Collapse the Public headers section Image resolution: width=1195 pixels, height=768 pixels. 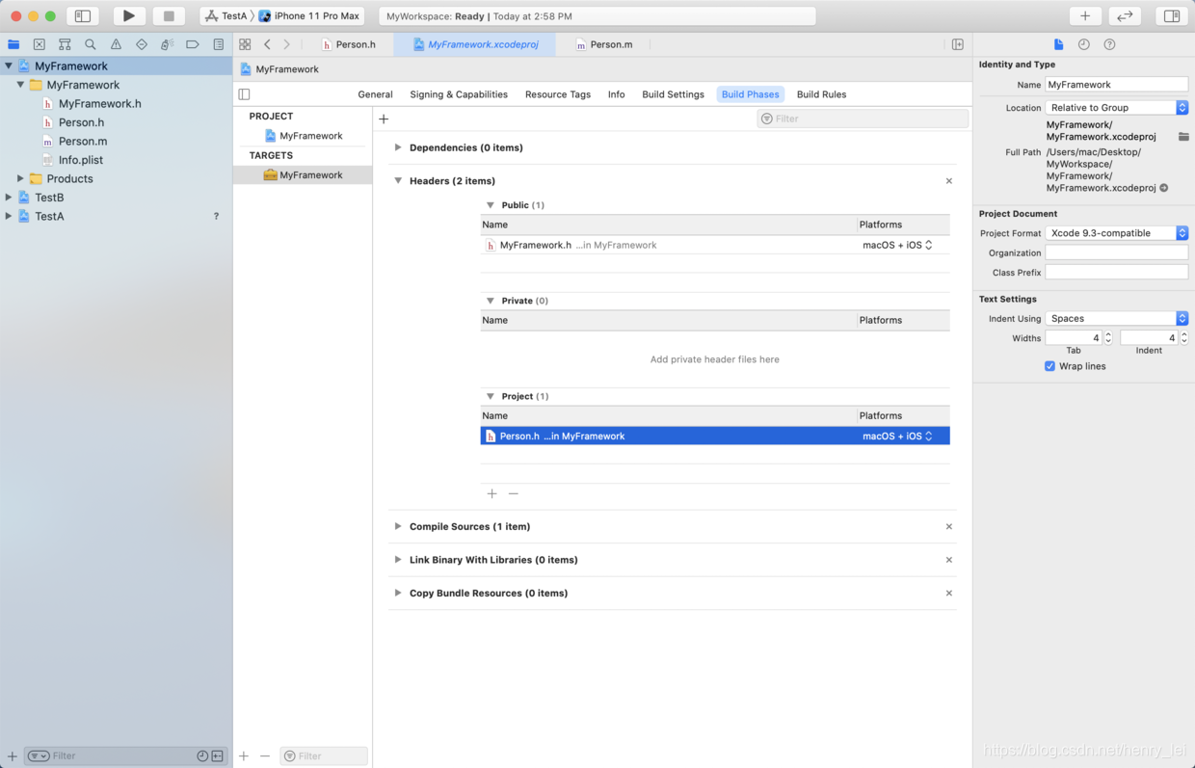point(491,205)
